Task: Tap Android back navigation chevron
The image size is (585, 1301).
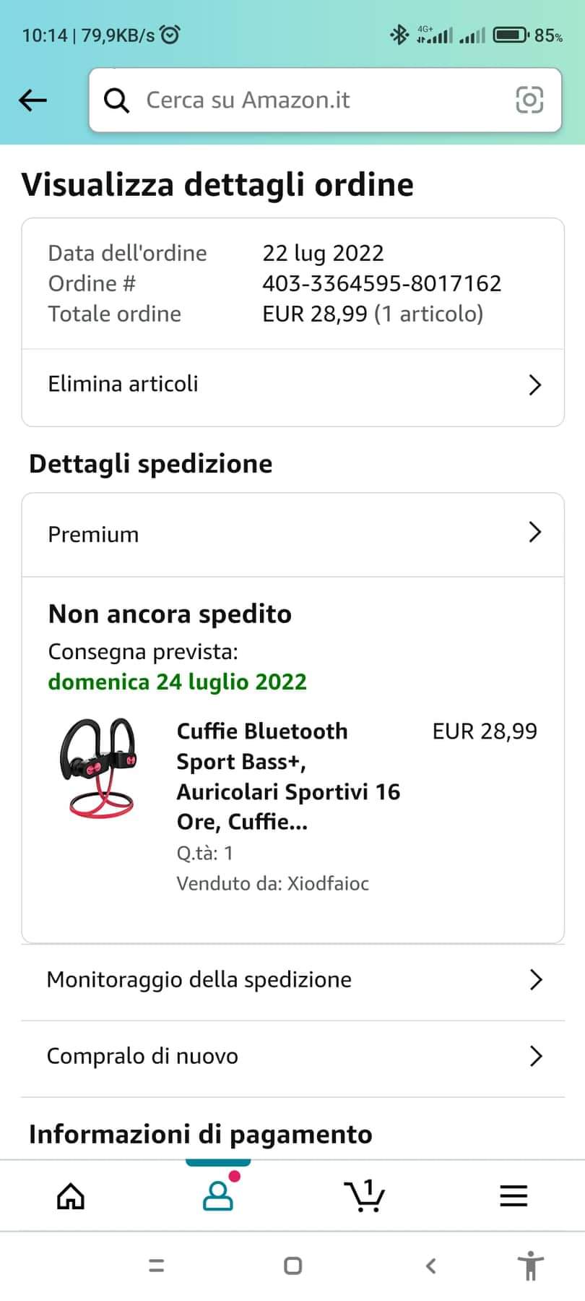Action: [431, 1266]
